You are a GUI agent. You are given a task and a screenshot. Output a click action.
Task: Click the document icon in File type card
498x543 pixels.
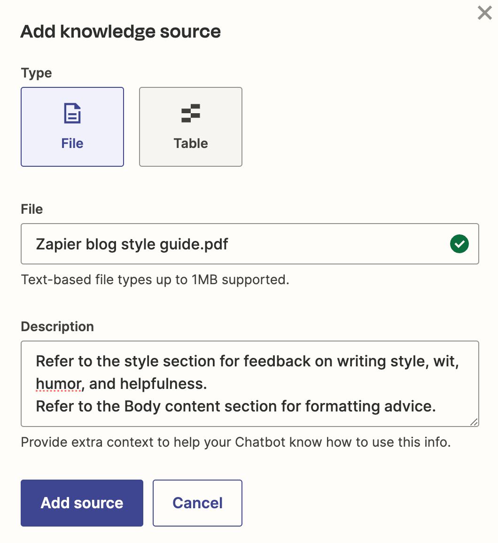72,114
